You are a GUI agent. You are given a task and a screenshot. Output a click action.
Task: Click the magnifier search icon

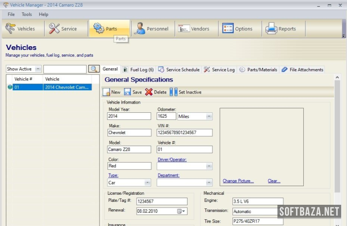pos(94,69)
